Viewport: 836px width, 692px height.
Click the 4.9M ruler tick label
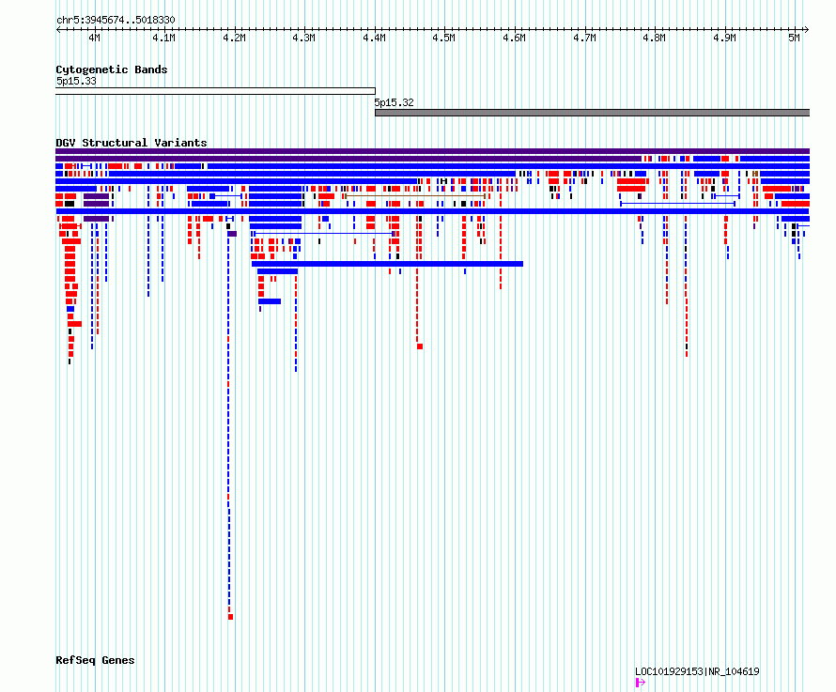point(724,38)
